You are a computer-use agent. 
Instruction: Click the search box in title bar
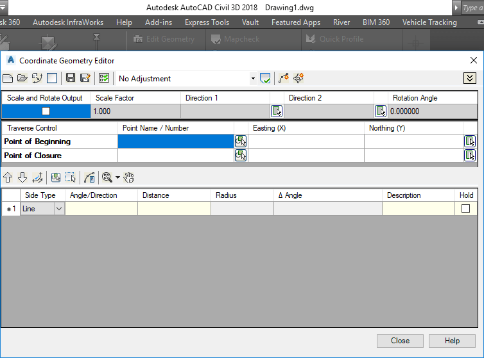[x=472, y=8]
